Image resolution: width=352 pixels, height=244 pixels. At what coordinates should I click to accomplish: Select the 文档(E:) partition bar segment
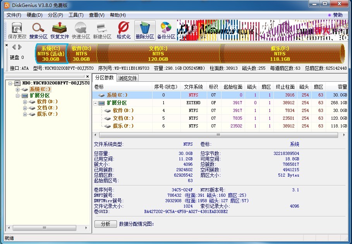coord(158,53)
